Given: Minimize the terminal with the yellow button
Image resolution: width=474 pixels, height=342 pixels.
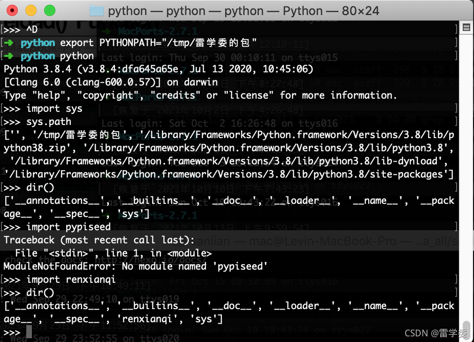Looking at the screenshot, I should pyautogui.click(x=31, y=11).
